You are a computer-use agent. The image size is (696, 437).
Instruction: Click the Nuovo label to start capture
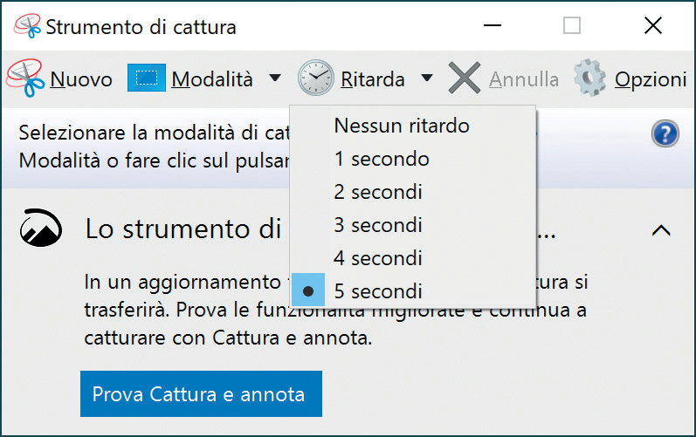pos(81,79)
